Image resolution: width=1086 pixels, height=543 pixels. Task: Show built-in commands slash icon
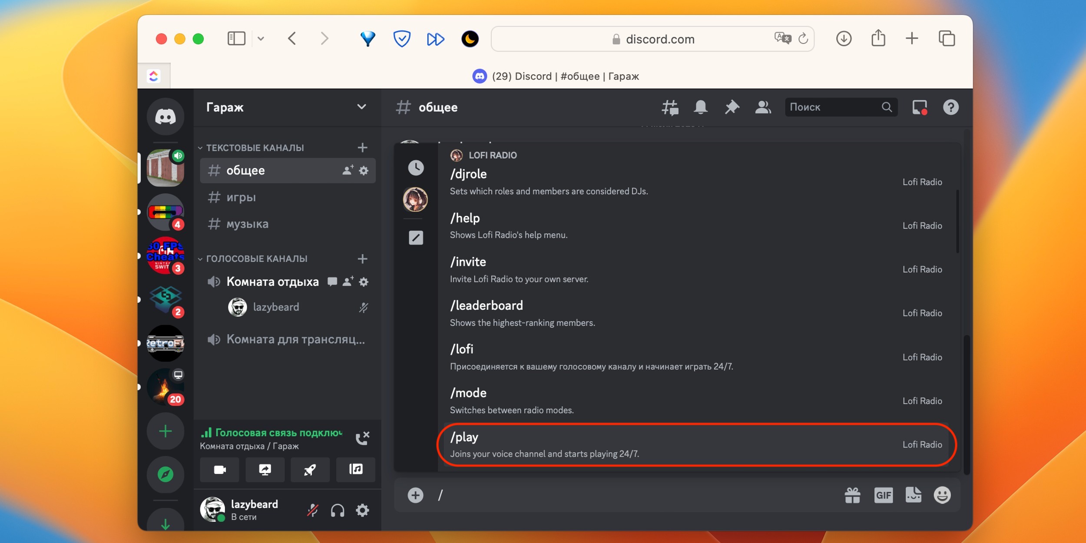point(416,238)
